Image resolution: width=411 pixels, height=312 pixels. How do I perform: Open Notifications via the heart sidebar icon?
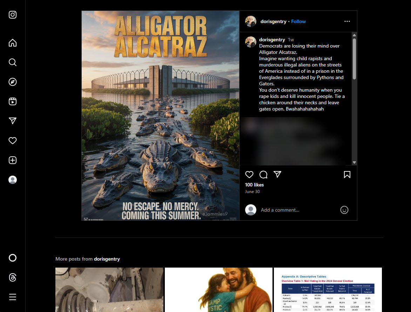pos(12,140)
